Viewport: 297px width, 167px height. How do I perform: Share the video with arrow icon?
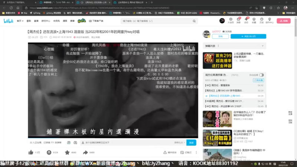[85, 153]
